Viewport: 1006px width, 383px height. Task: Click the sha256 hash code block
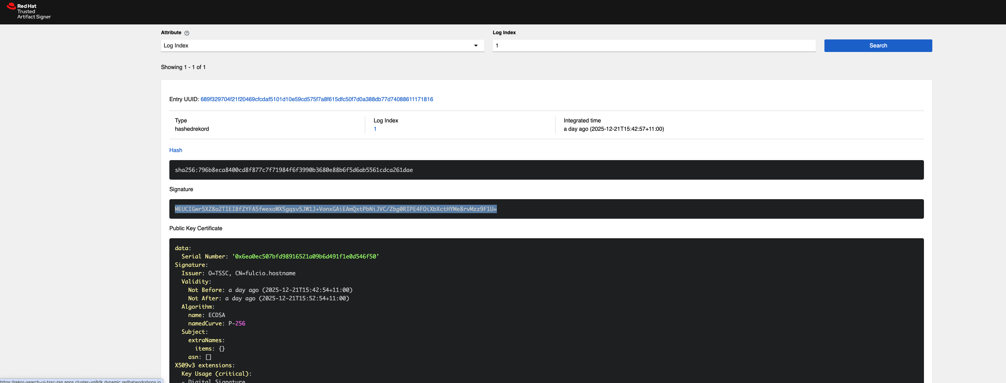point(294,170)
